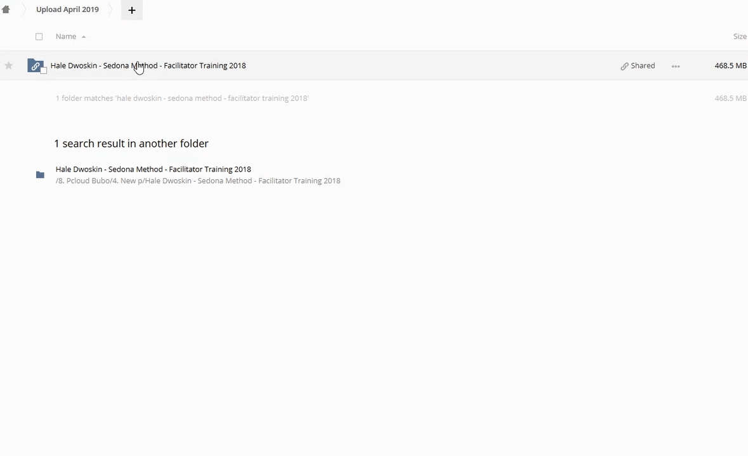Go to the home folder icon

coord(6,9)
